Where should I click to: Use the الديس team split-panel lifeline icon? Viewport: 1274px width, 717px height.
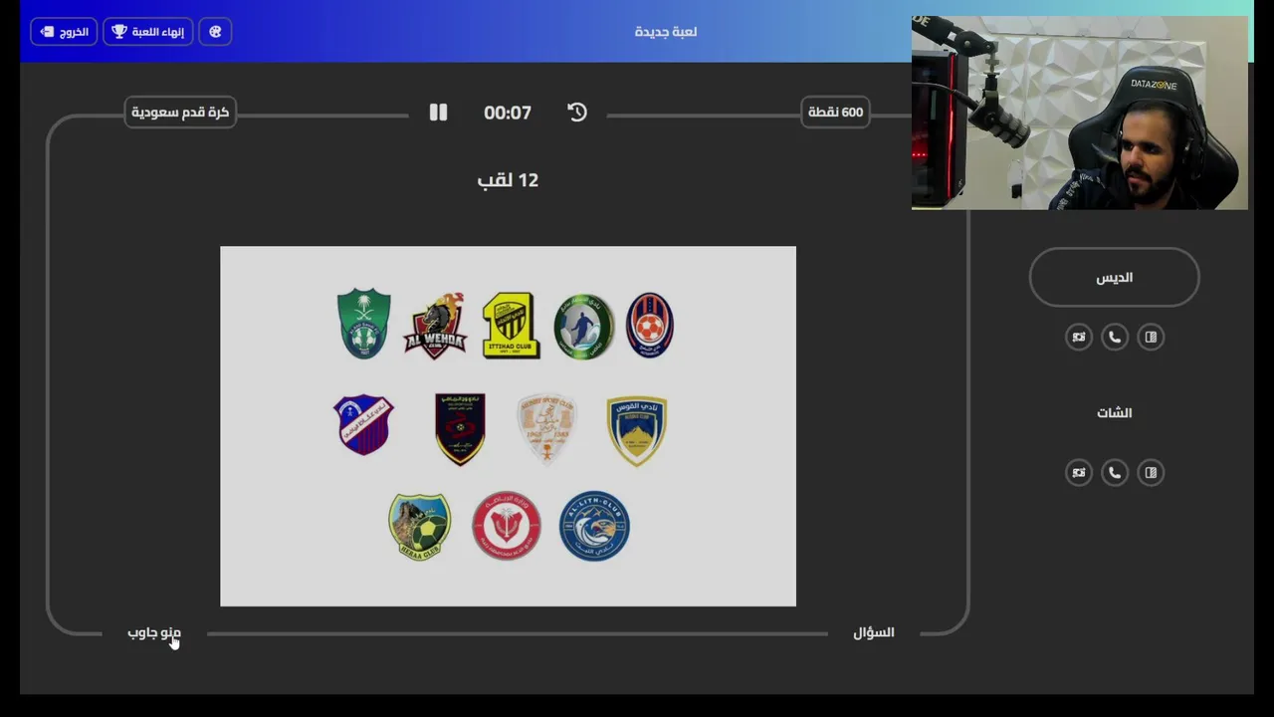[1151, 337]
